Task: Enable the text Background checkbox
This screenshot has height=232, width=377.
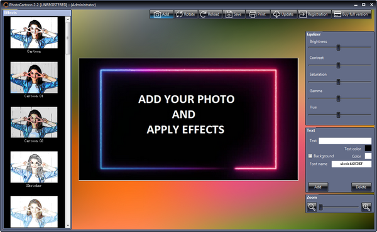Action: click(x=310, y=156)
